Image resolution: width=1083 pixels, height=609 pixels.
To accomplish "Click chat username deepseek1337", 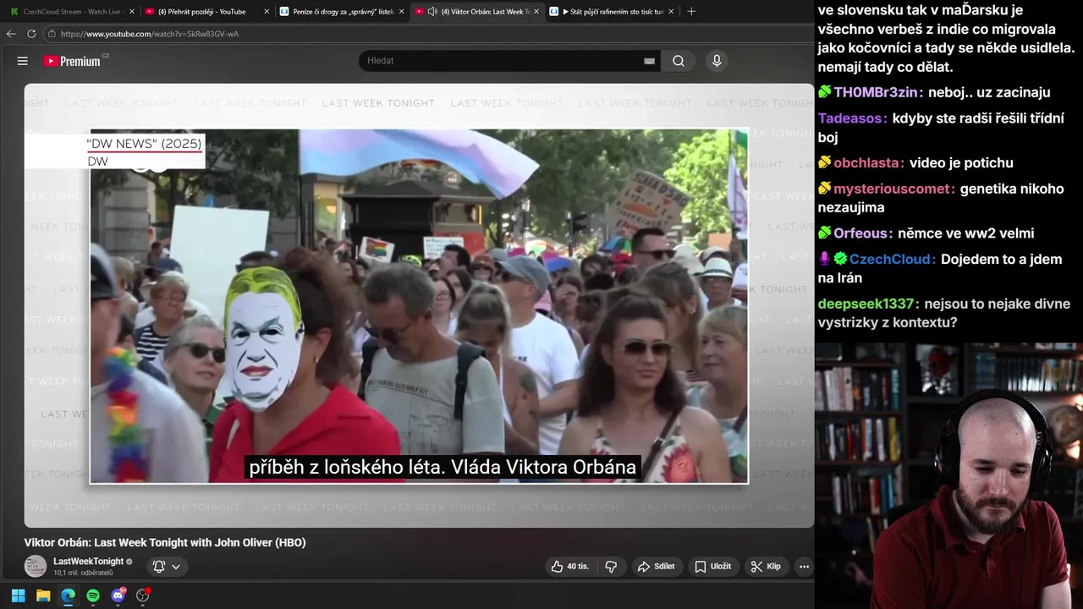I will coord(867,304).
